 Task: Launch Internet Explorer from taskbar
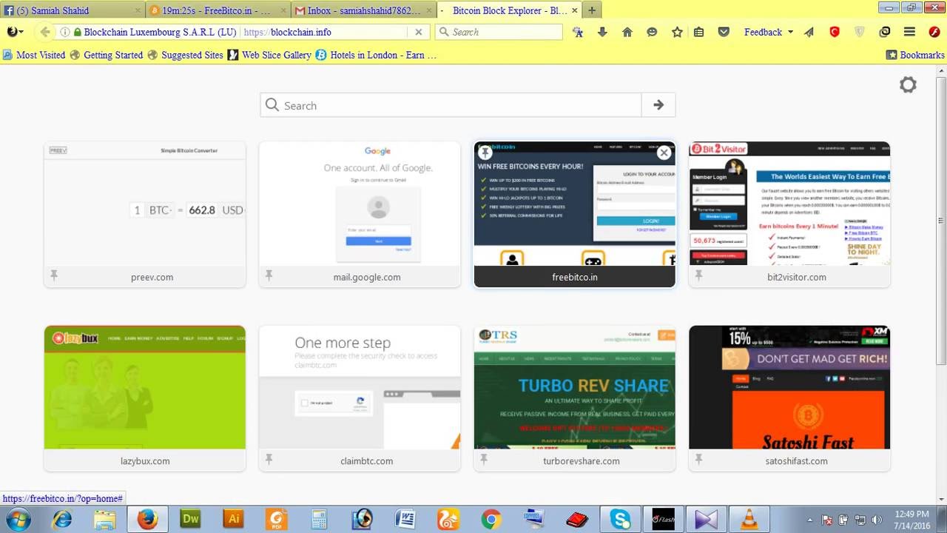62,519
